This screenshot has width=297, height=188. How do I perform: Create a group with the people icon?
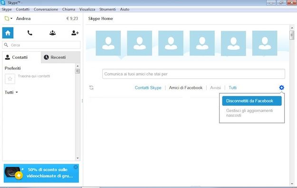pos(52,33)
